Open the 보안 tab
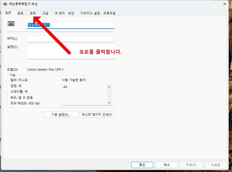 coord(71,13)
